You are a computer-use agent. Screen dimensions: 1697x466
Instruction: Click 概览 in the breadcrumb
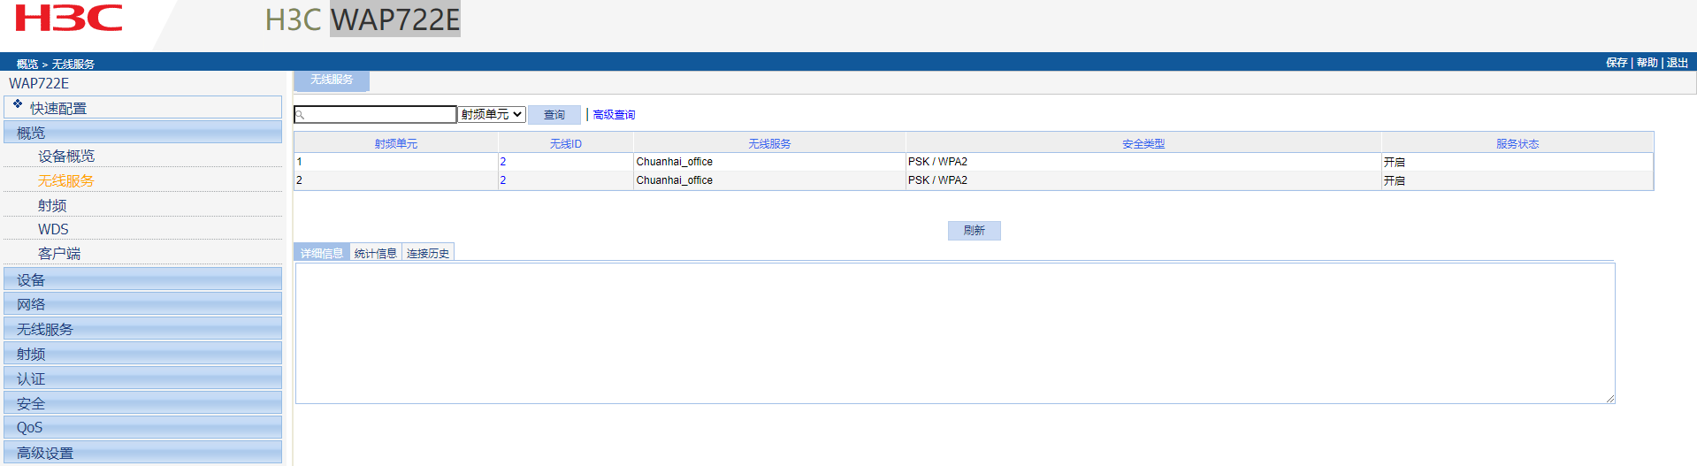coord(27,64)
